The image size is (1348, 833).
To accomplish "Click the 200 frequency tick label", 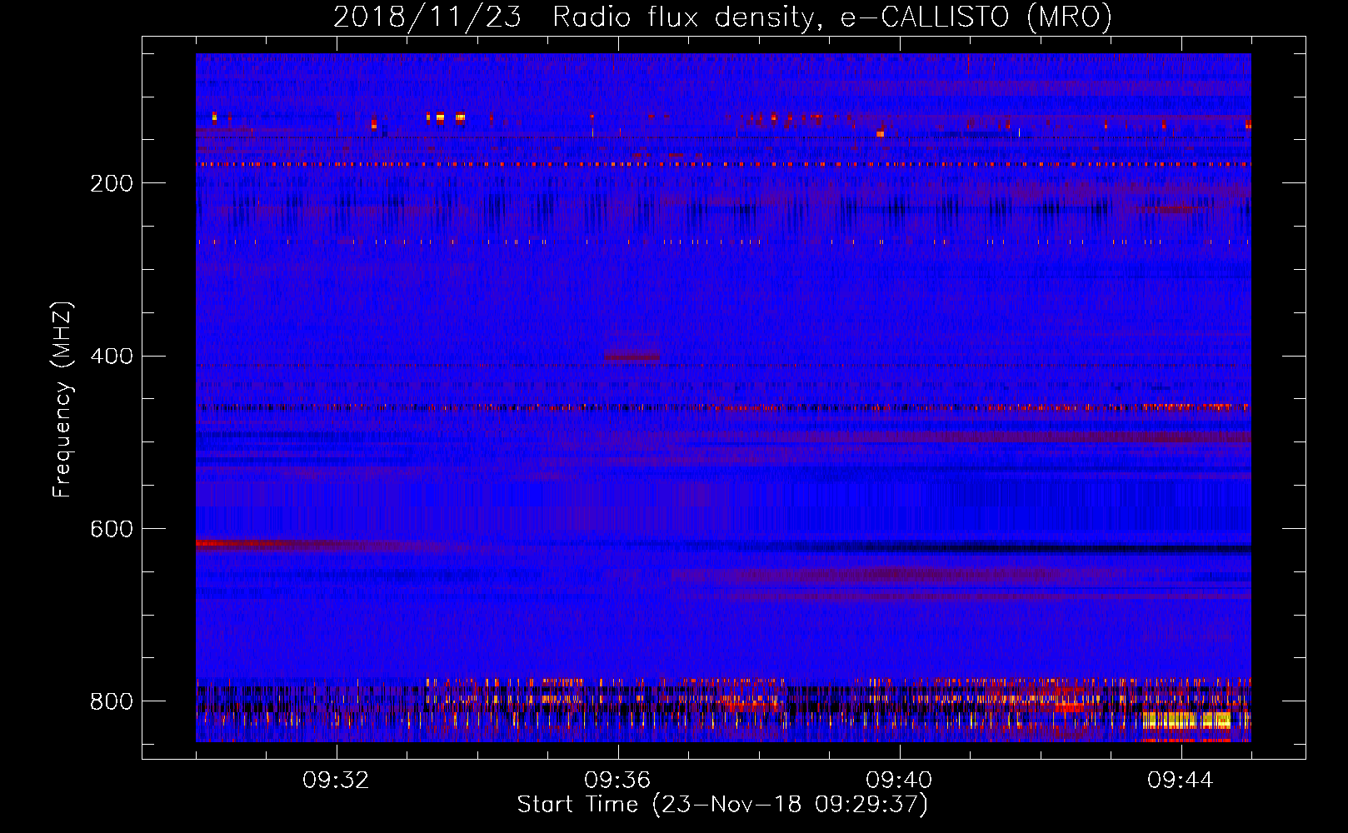I will 112,183.
